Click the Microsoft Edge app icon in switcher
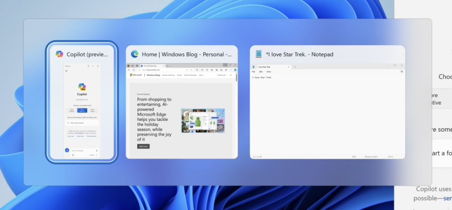 [x=134, y=54]
